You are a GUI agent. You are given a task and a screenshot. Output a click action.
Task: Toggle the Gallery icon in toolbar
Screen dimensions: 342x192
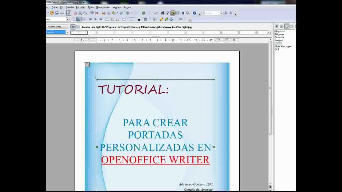(x=173, y=13)
